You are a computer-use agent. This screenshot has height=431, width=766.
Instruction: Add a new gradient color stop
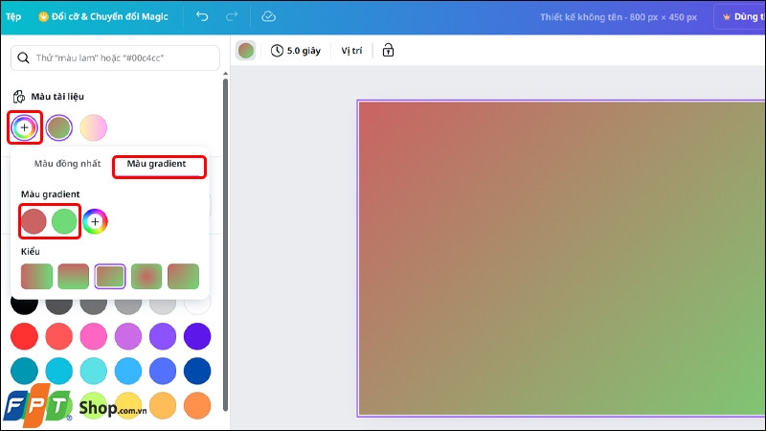[x=95, y=221]
